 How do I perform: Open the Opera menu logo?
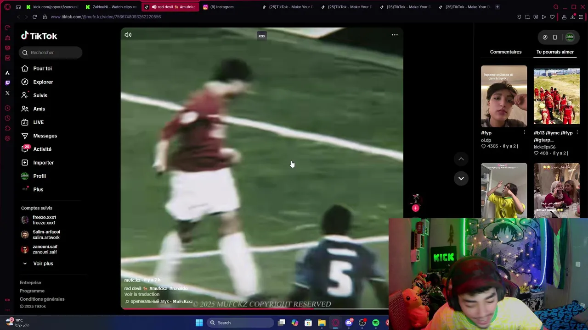[x=7, y=7]
